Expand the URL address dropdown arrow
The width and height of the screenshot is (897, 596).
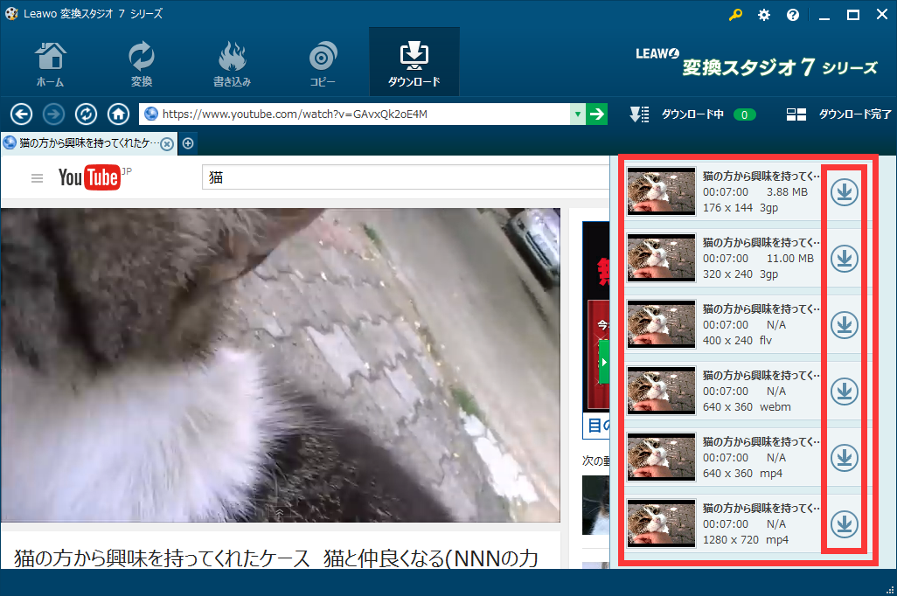pos(577,114)
